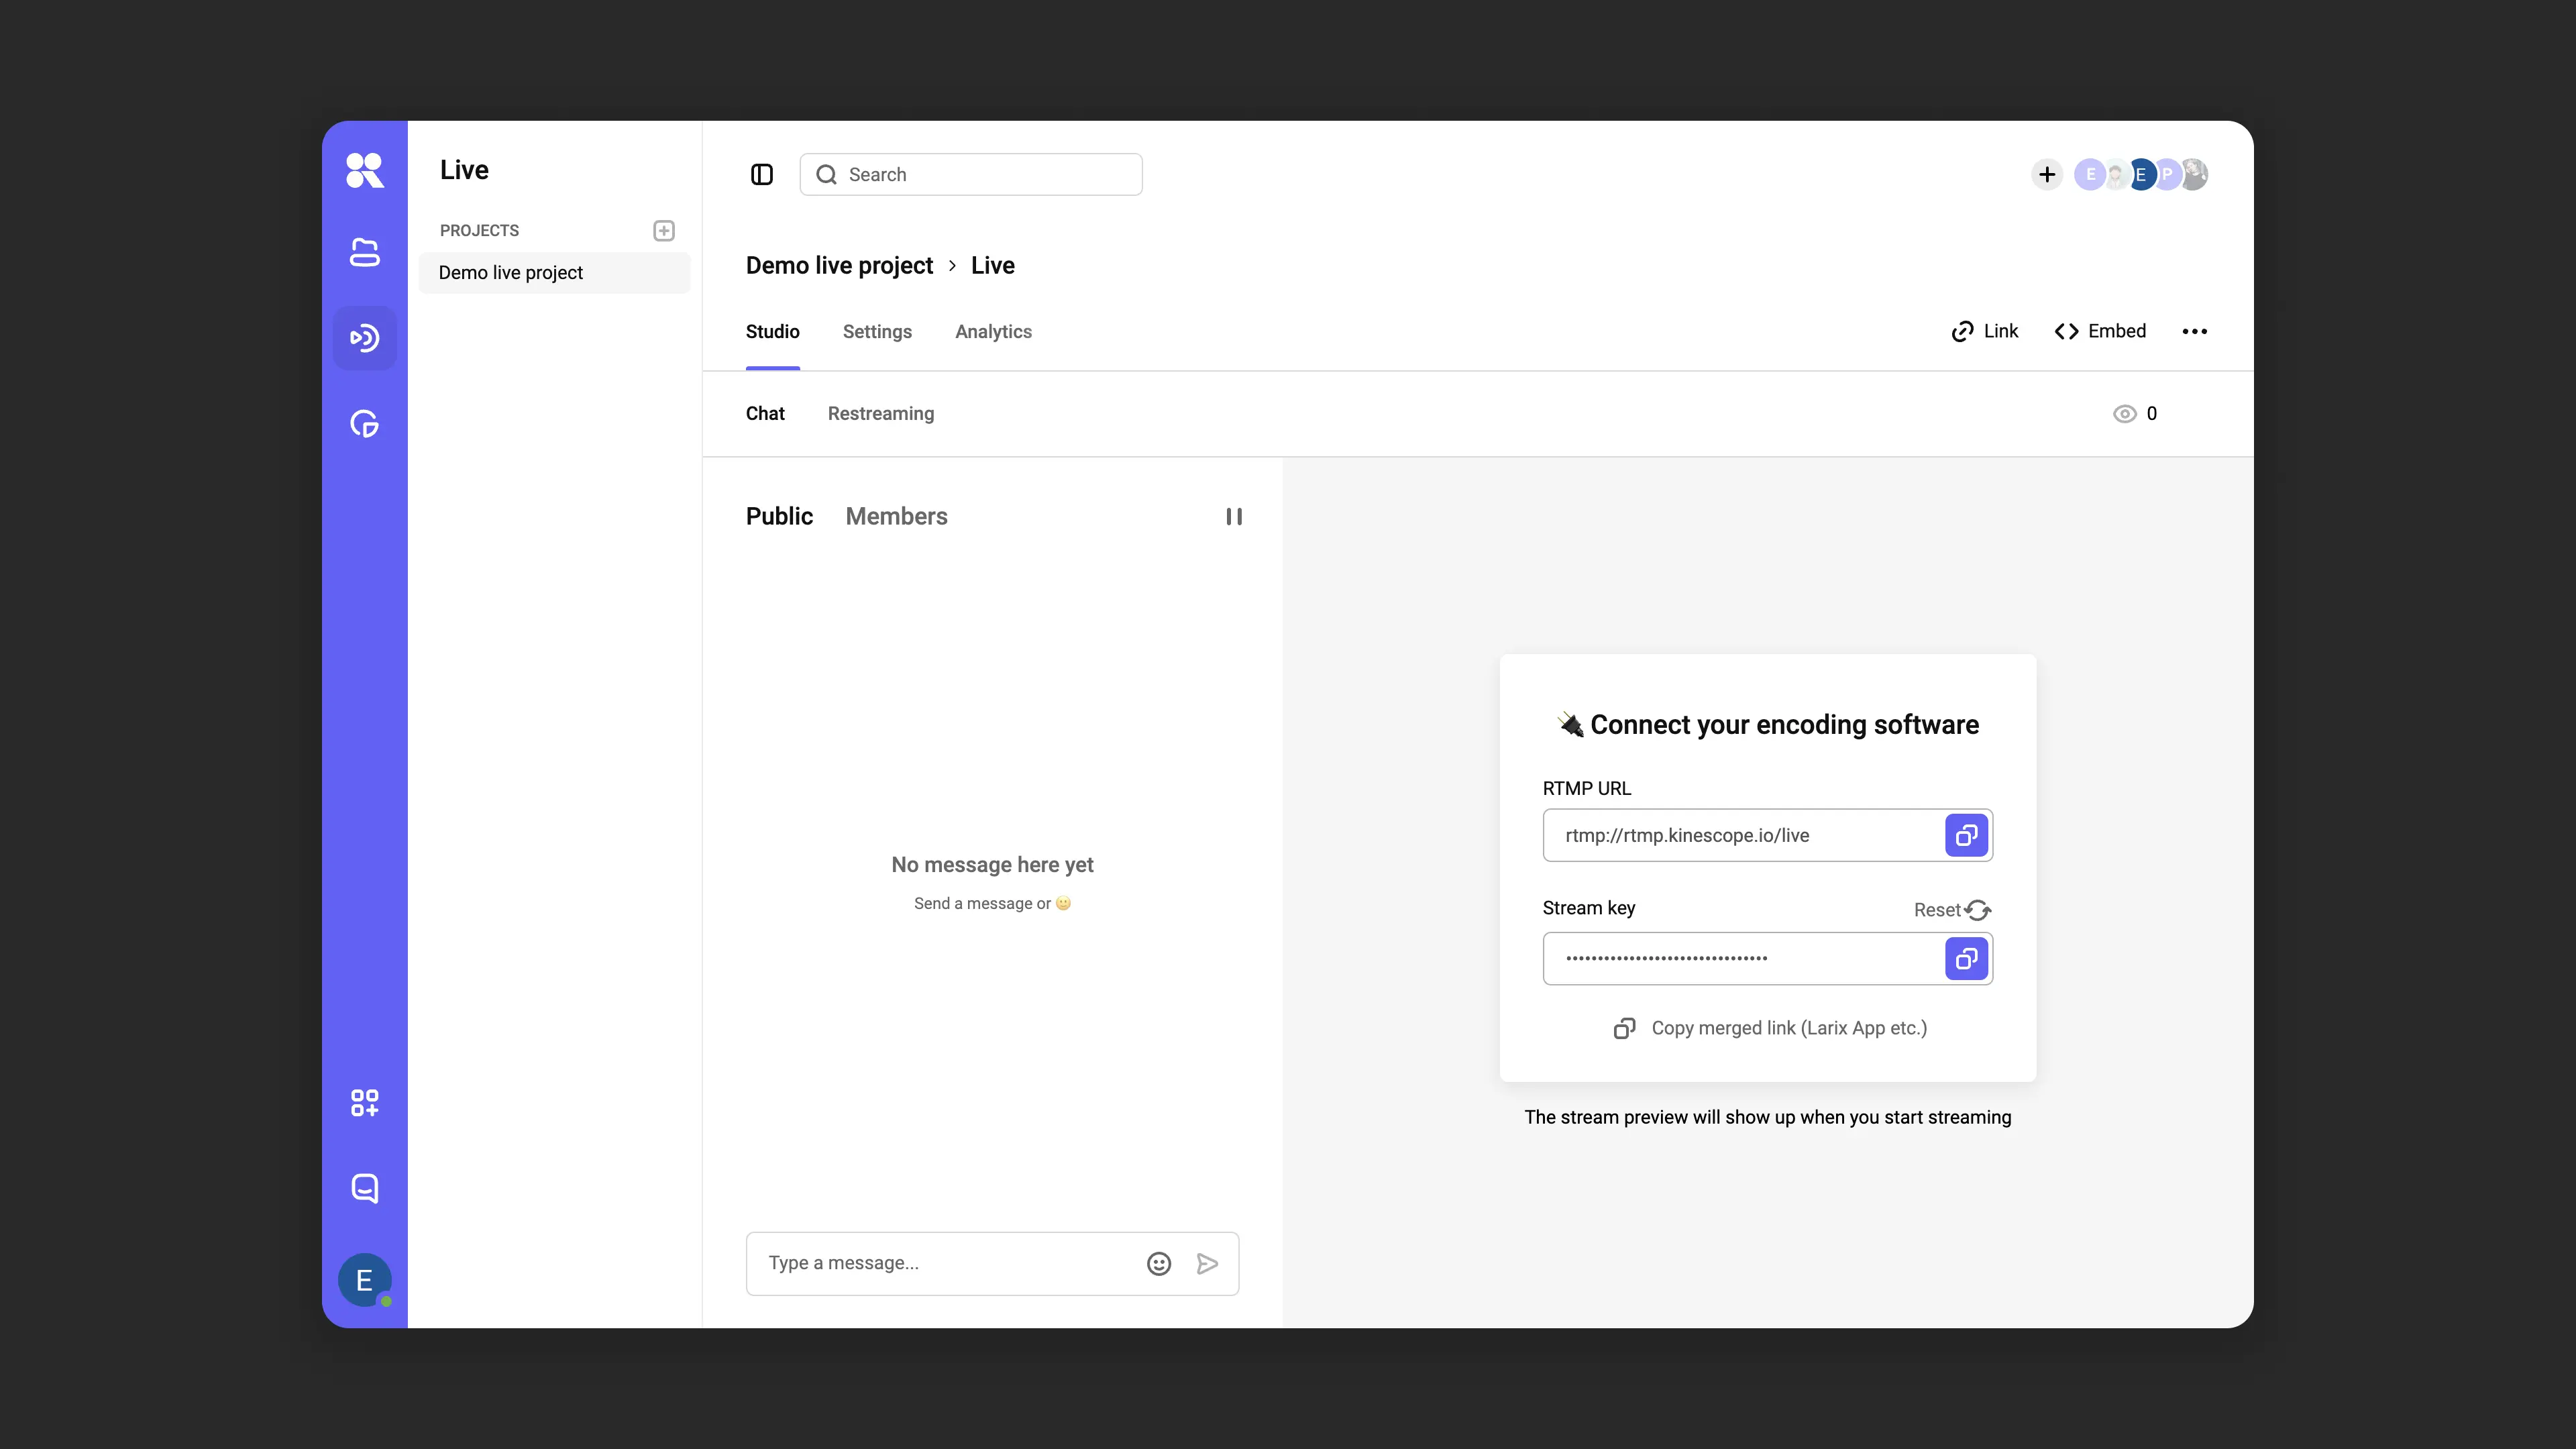Select the Live streaming sidebar icon

point(364,338)
